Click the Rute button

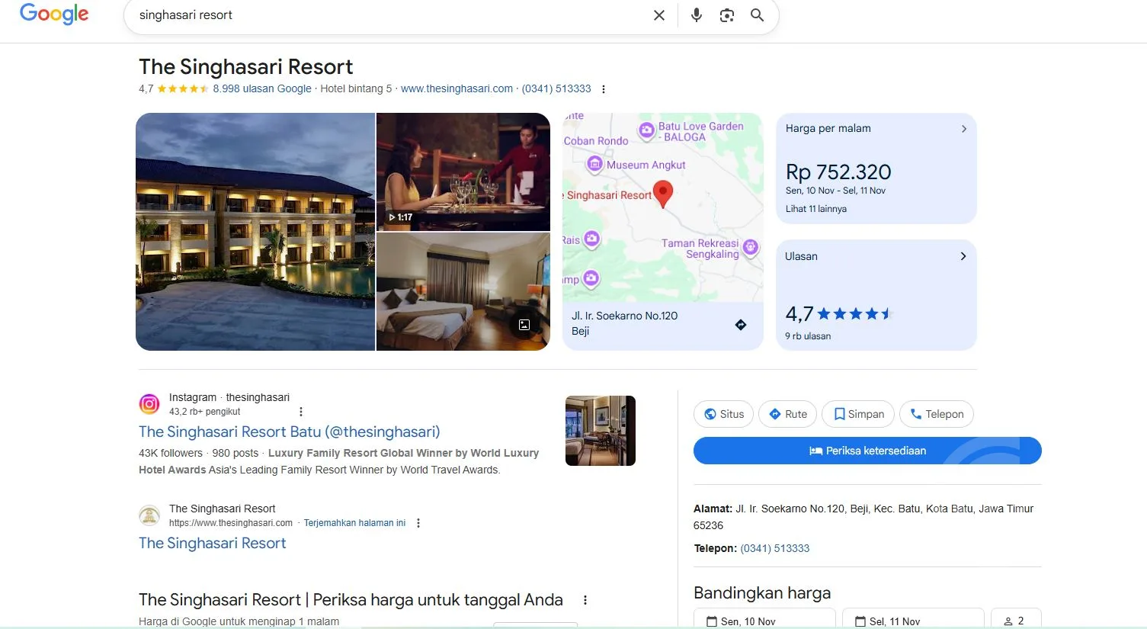pyautogui.click(x=787, y=413)
